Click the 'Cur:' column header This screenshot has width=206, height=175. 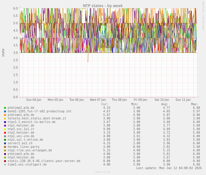[x=105, y=104]
